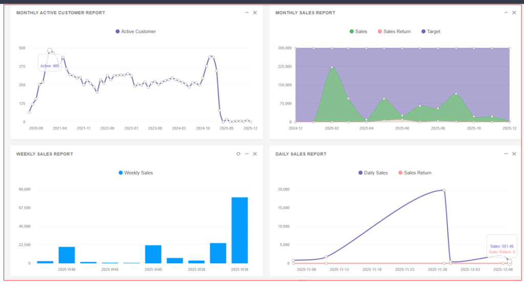Toggle Active Customer series in legend
The image size is (524, 282).
coord(136,32)
